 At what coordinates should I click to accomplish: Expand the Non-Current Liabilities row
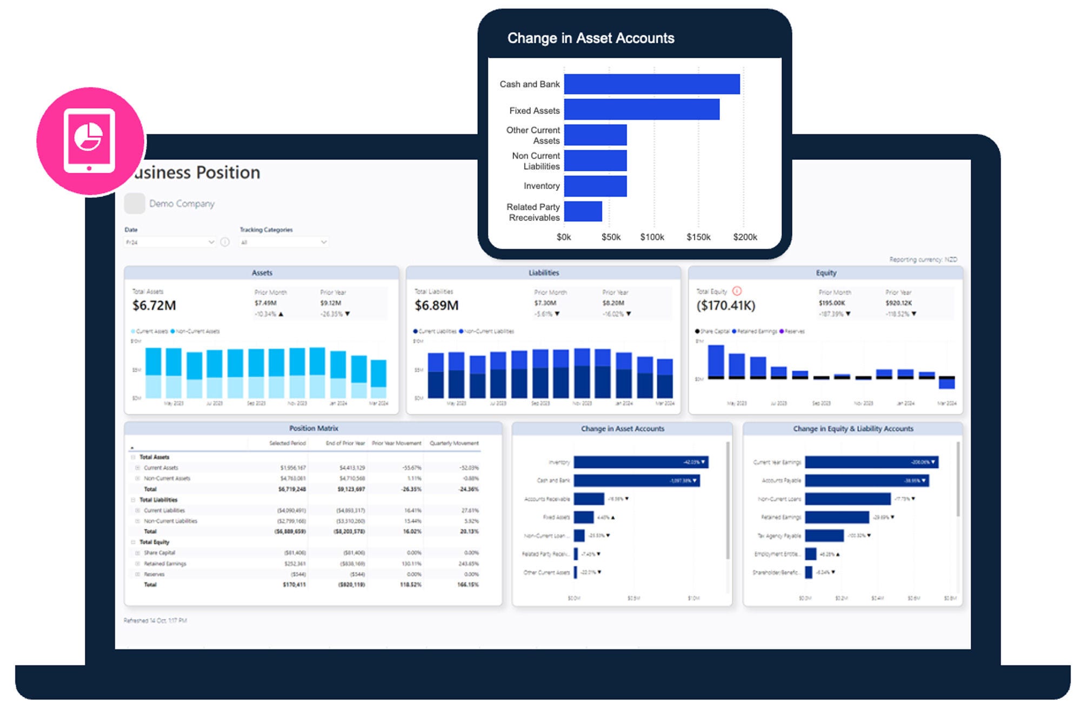(x=137, y=521)
